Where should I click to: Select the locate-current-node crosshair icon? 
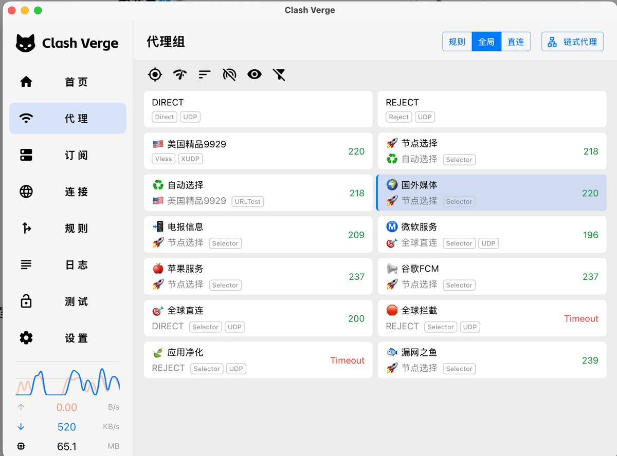coord(155,74)
